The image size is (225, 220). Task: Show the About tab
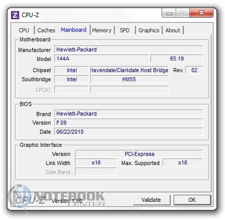point(172,30)
